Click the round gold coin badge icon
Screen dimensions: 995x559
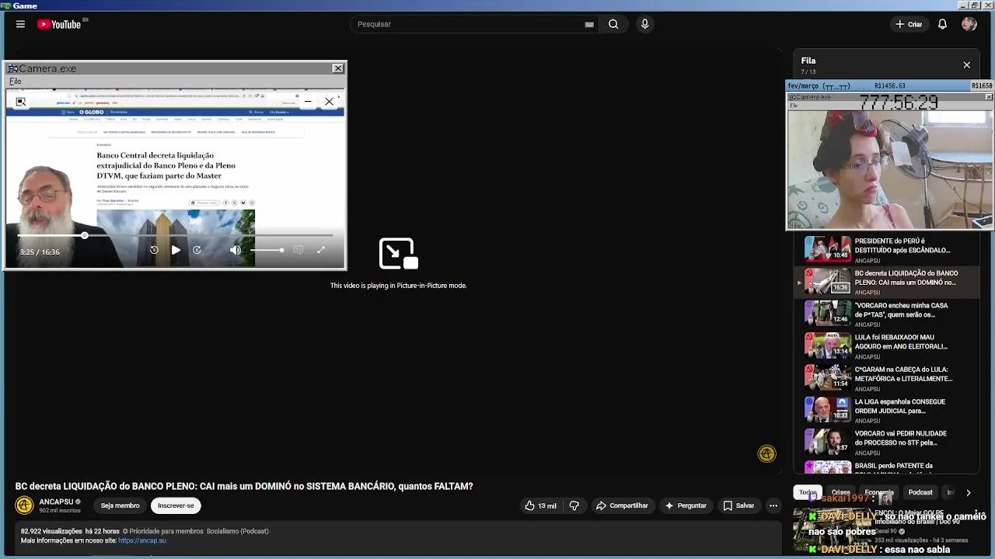(766, 454)
